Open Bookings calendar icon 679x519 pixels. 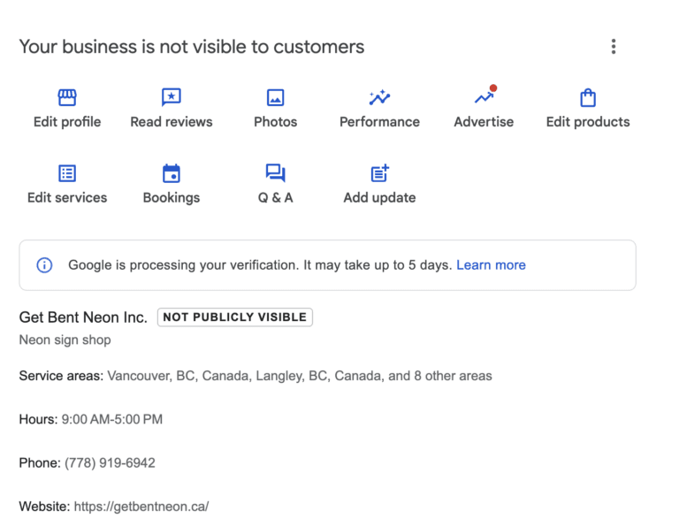[x=172, y=173]
